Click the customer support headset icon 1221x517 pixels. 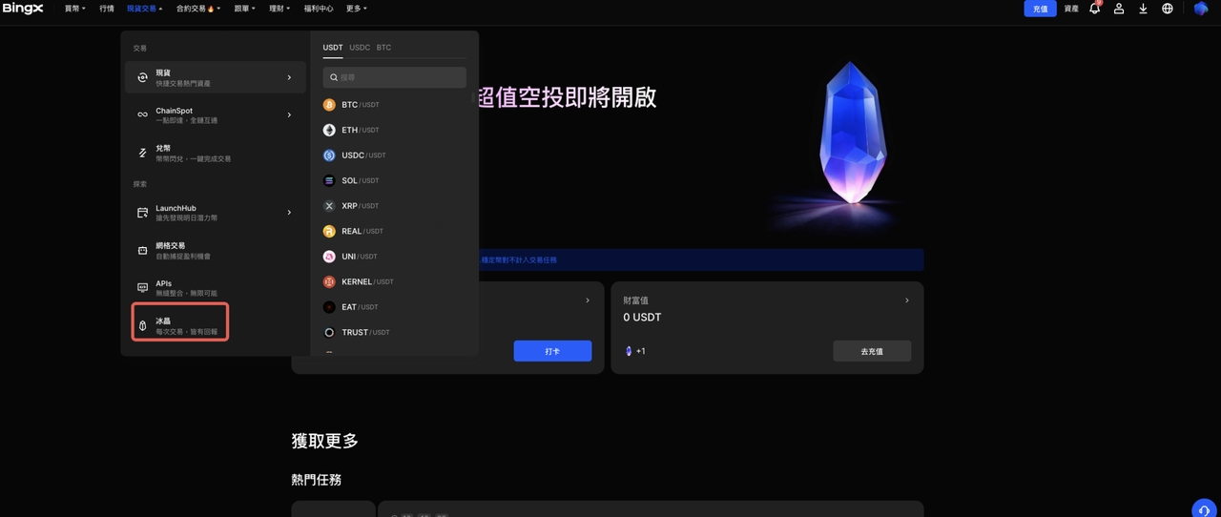coord(1204,509)
